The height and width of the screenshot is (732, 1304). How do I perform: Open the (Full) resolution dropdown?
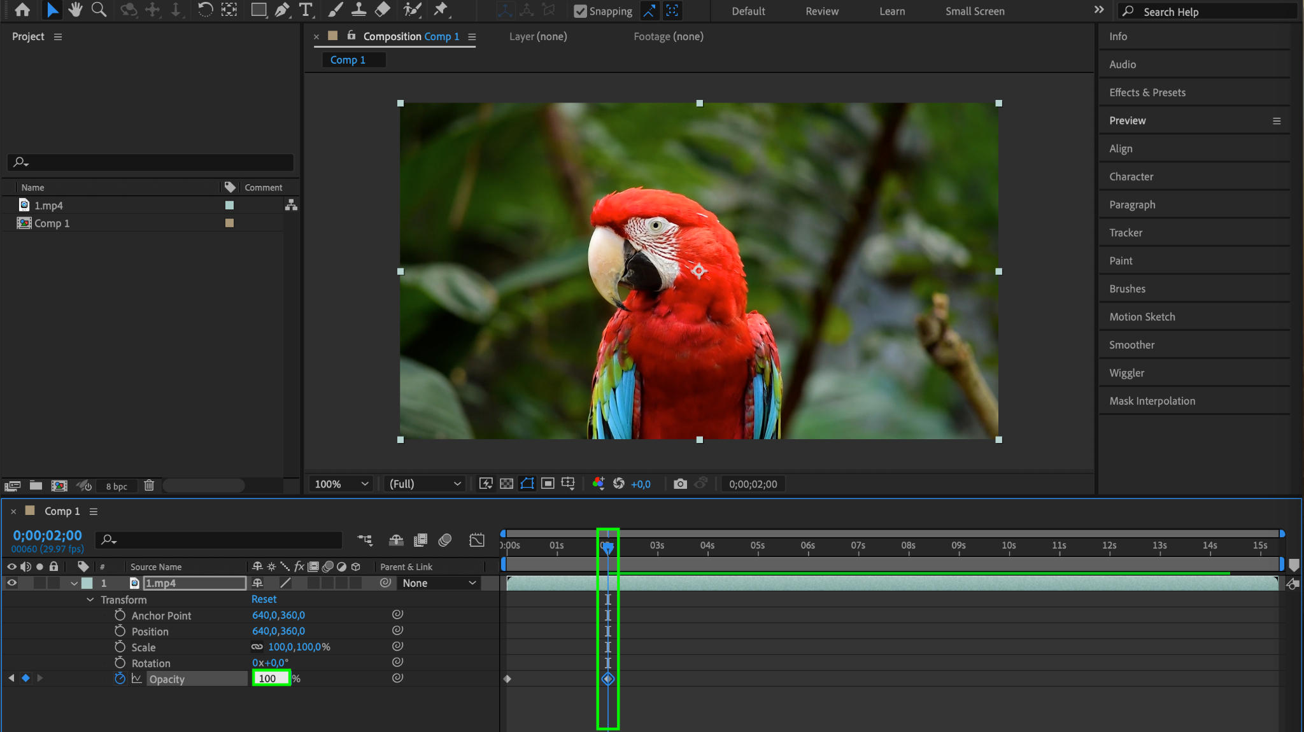pos(425,484)
